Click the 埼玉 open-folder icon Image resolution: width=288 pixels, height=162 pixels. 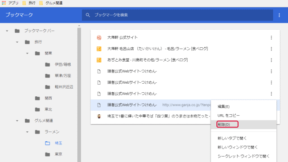(x=48, y=143)
